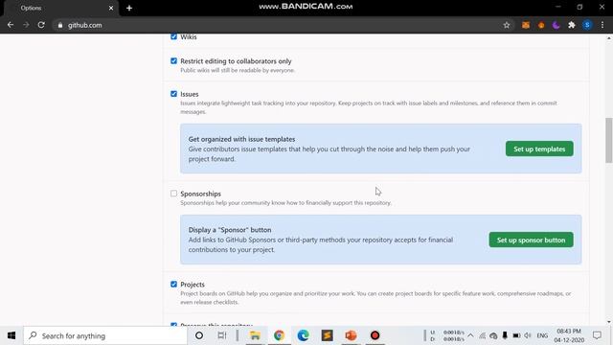Open the clock showing 08:43 PM
Viewport: 613px width, 345px height.
[569, 335]
